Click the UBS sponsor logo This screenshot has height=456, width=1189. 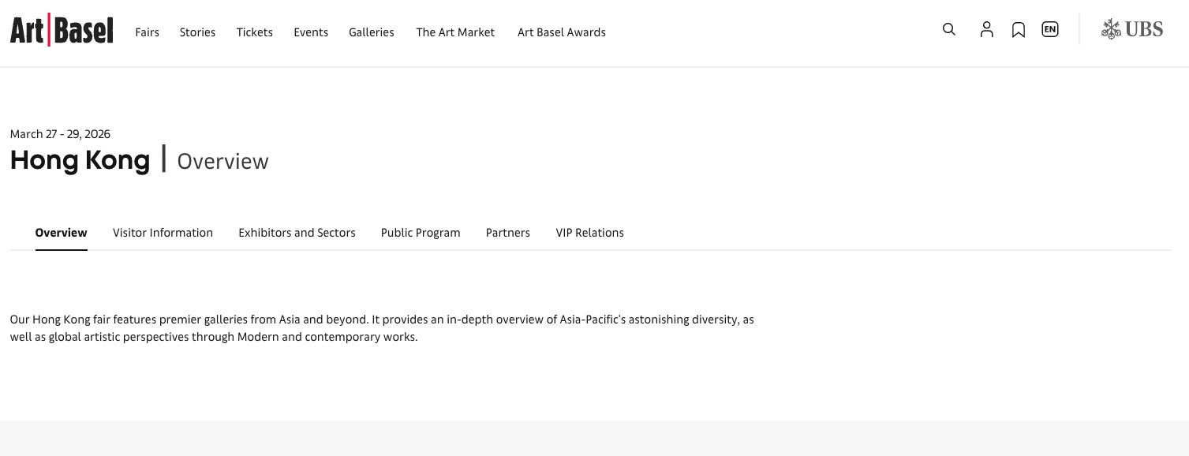pos(1131,30)
